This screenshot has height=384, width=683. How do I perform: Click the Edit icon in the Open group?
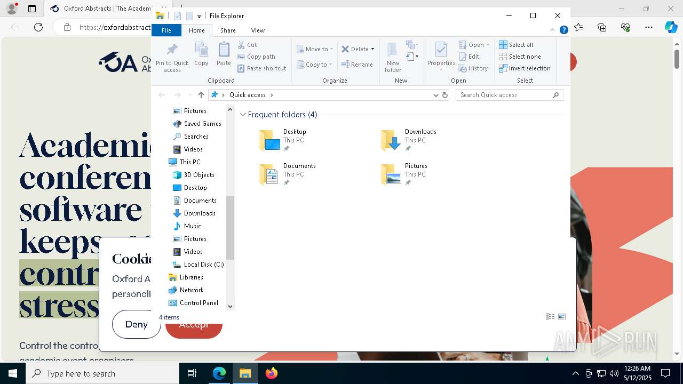click(463, 57)
